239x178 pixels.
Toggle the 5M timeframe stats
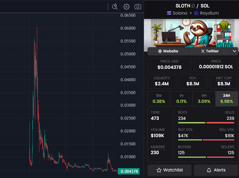tap(159, 98)
